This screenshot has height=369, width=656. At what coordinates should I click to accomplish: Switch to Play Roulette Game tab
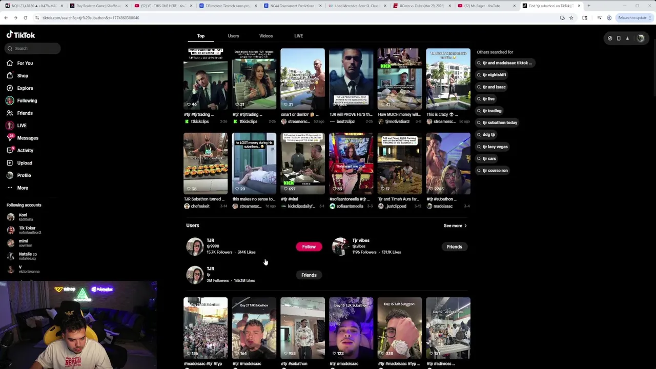pos(98,6)
